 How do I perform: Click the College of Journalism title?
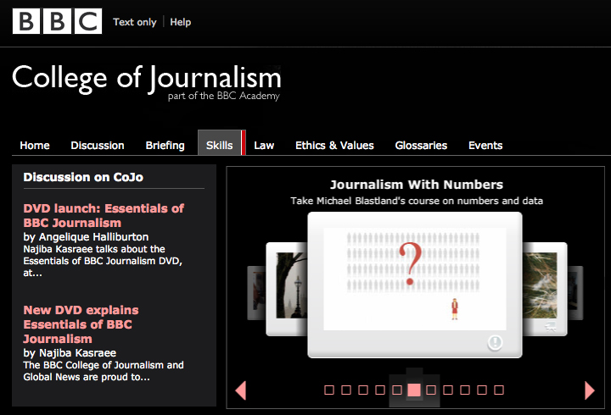coord(147,78)
